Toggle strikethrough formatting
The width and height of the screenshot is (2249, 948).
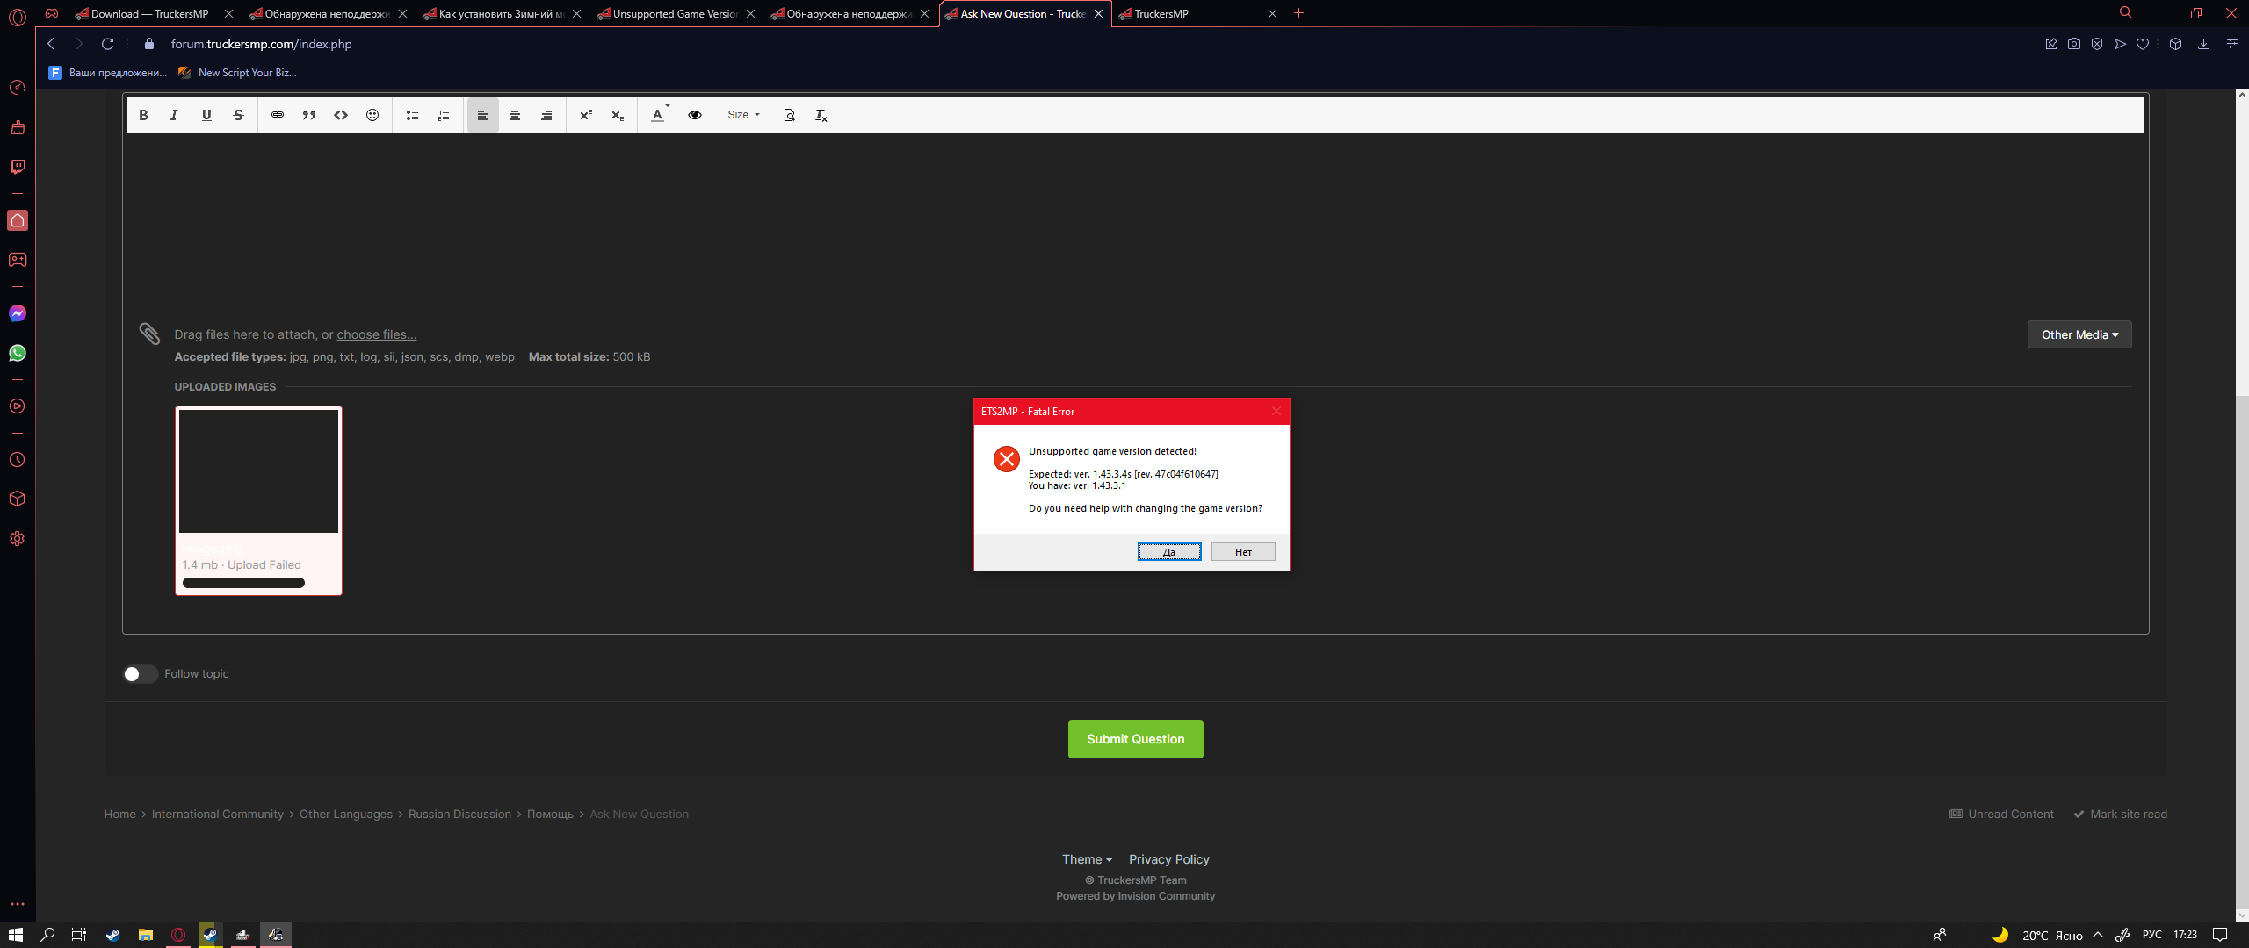pos(238,115)
